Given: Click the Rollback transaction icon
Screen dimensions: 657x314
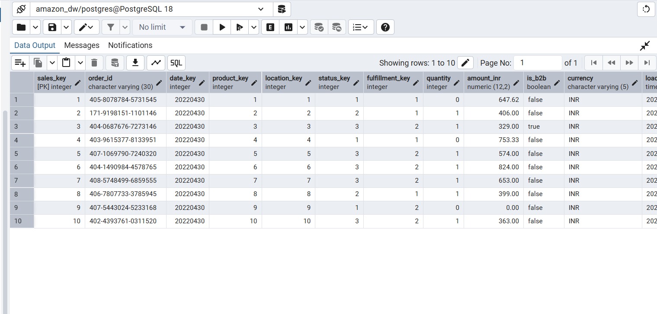Looking at the screenshot, I should [337, 27].
